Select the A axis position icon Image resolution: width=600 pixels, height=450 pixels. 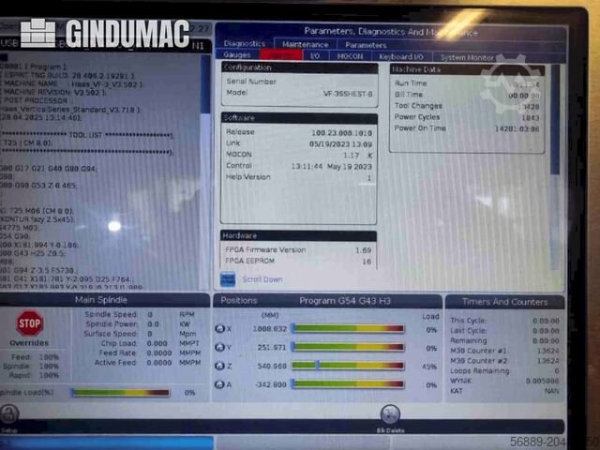221,384
